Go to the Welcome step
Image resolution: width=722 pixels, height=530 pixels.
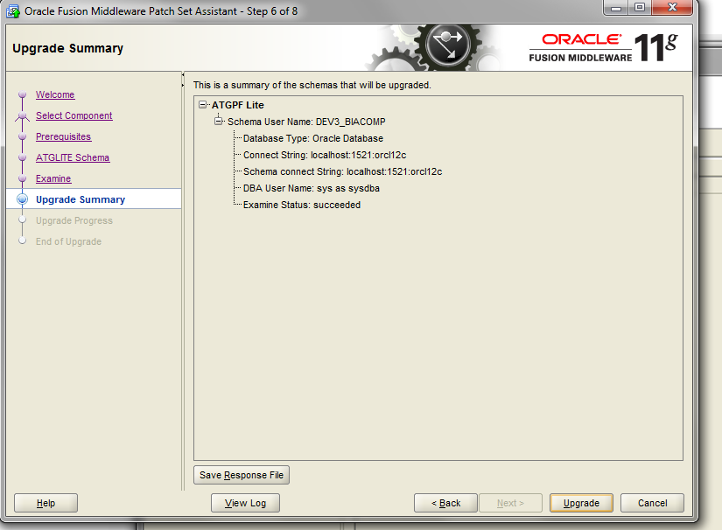pos(55,94)
